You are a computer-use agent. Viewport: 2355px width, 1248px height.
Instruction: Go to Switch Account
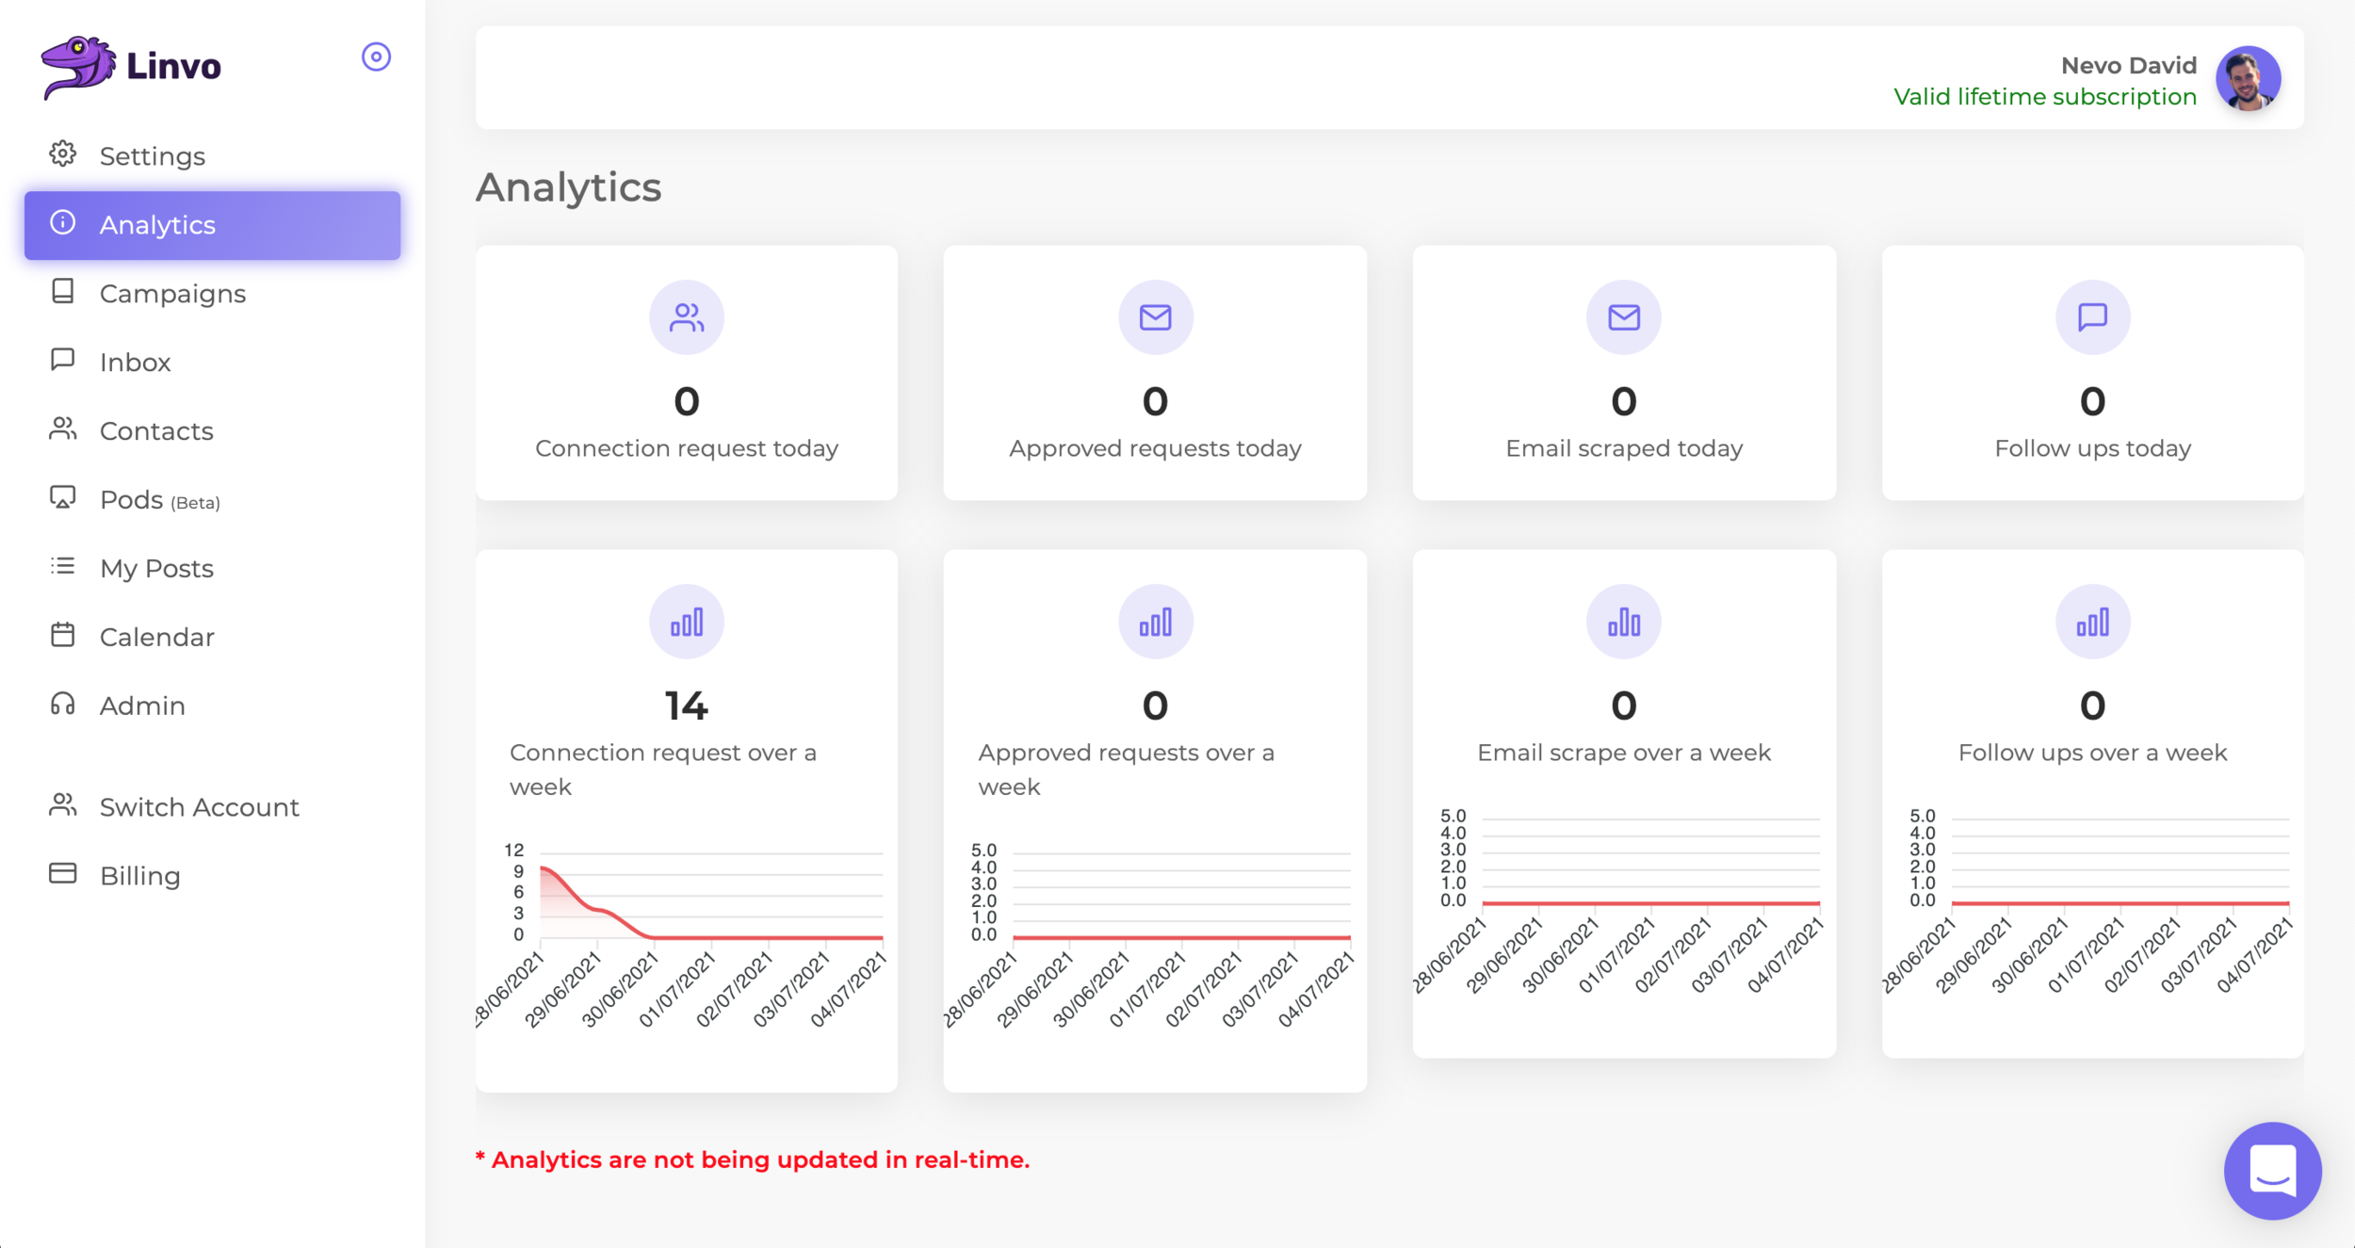pyautogui.click(x=199, y=807)
